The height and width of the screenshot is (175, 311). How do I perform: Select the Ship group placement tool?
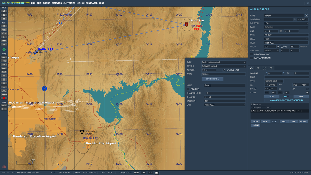click(x=4, y=64)
